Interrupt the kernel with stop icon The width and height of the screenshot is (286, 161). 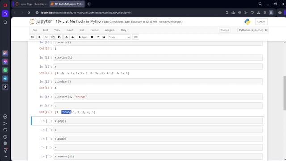92,37
